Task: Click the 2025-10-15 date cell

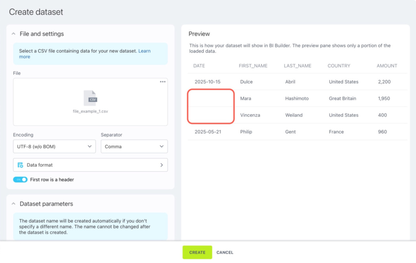Action: pyautogui.click(x=207, y=82)
